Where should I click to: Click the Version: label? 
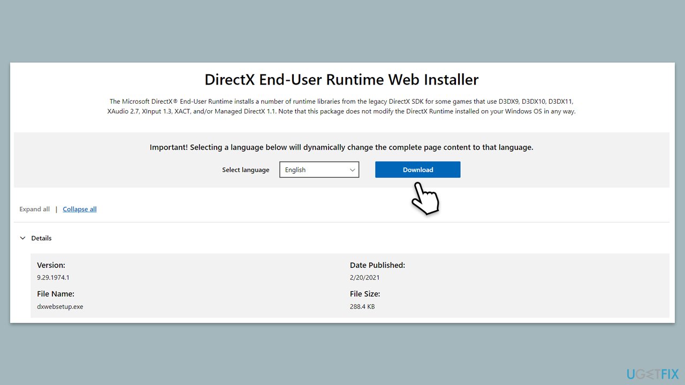[51, 265]
